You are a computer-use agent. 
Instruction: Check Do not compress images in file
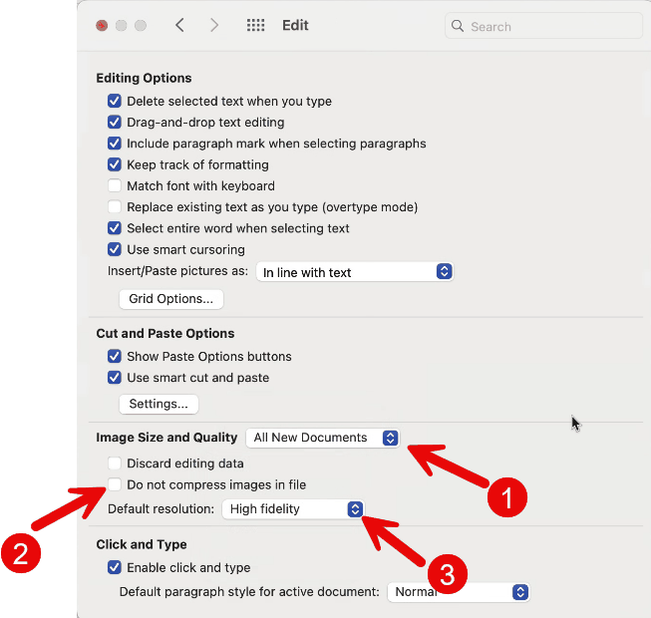115,484
